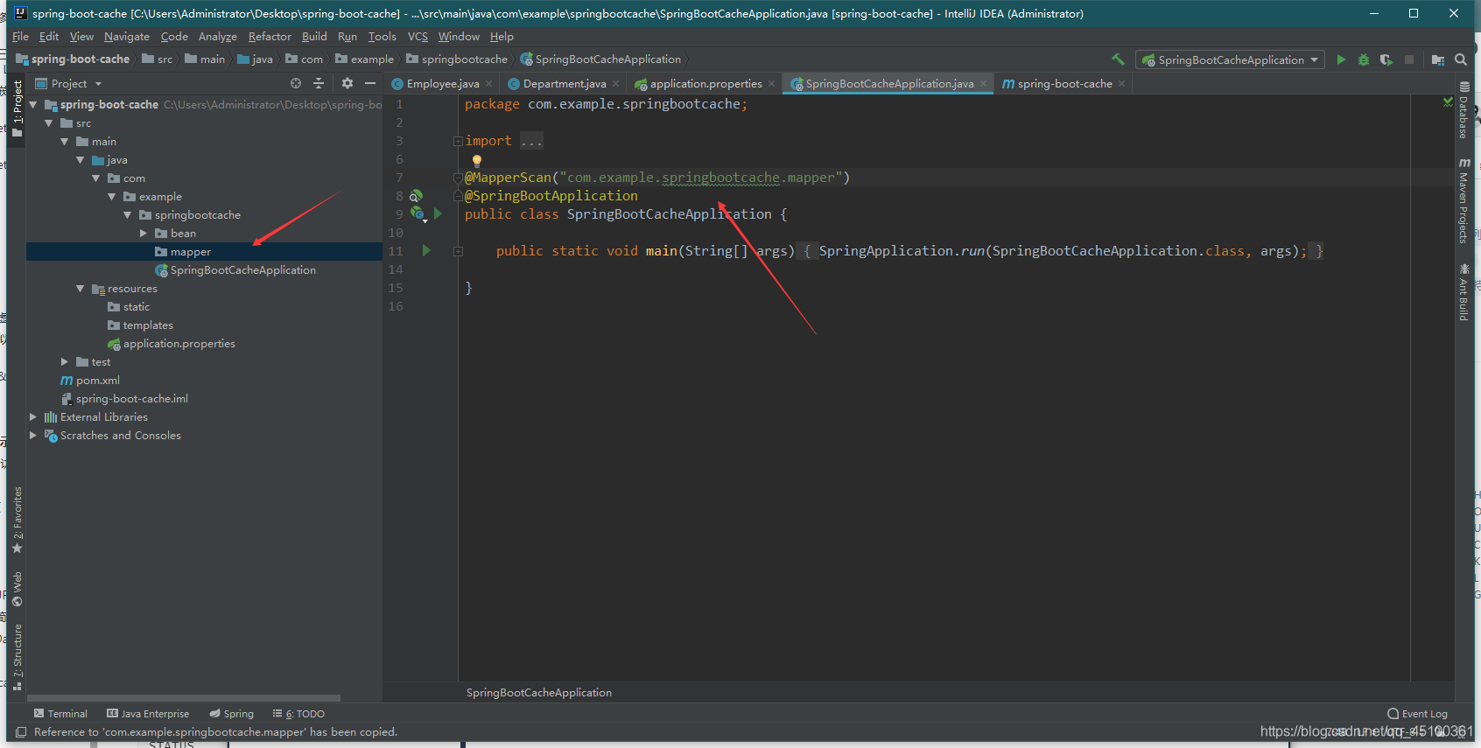Click the SpringBootCacheApplication editor breadcrumb

[539, 692]
